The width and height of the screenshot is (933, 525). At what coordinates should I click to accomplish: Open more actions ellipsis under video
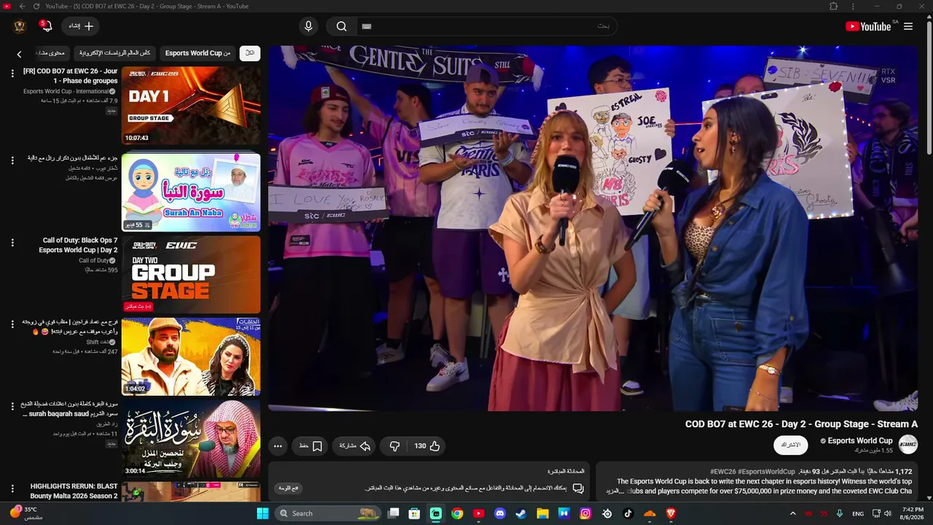coord(278,446)
